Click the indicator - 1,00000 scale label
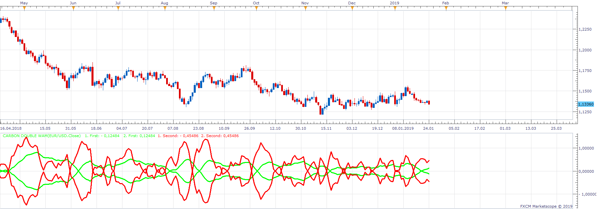The height and width of the screenshot is (209, 597). point(587,194)
